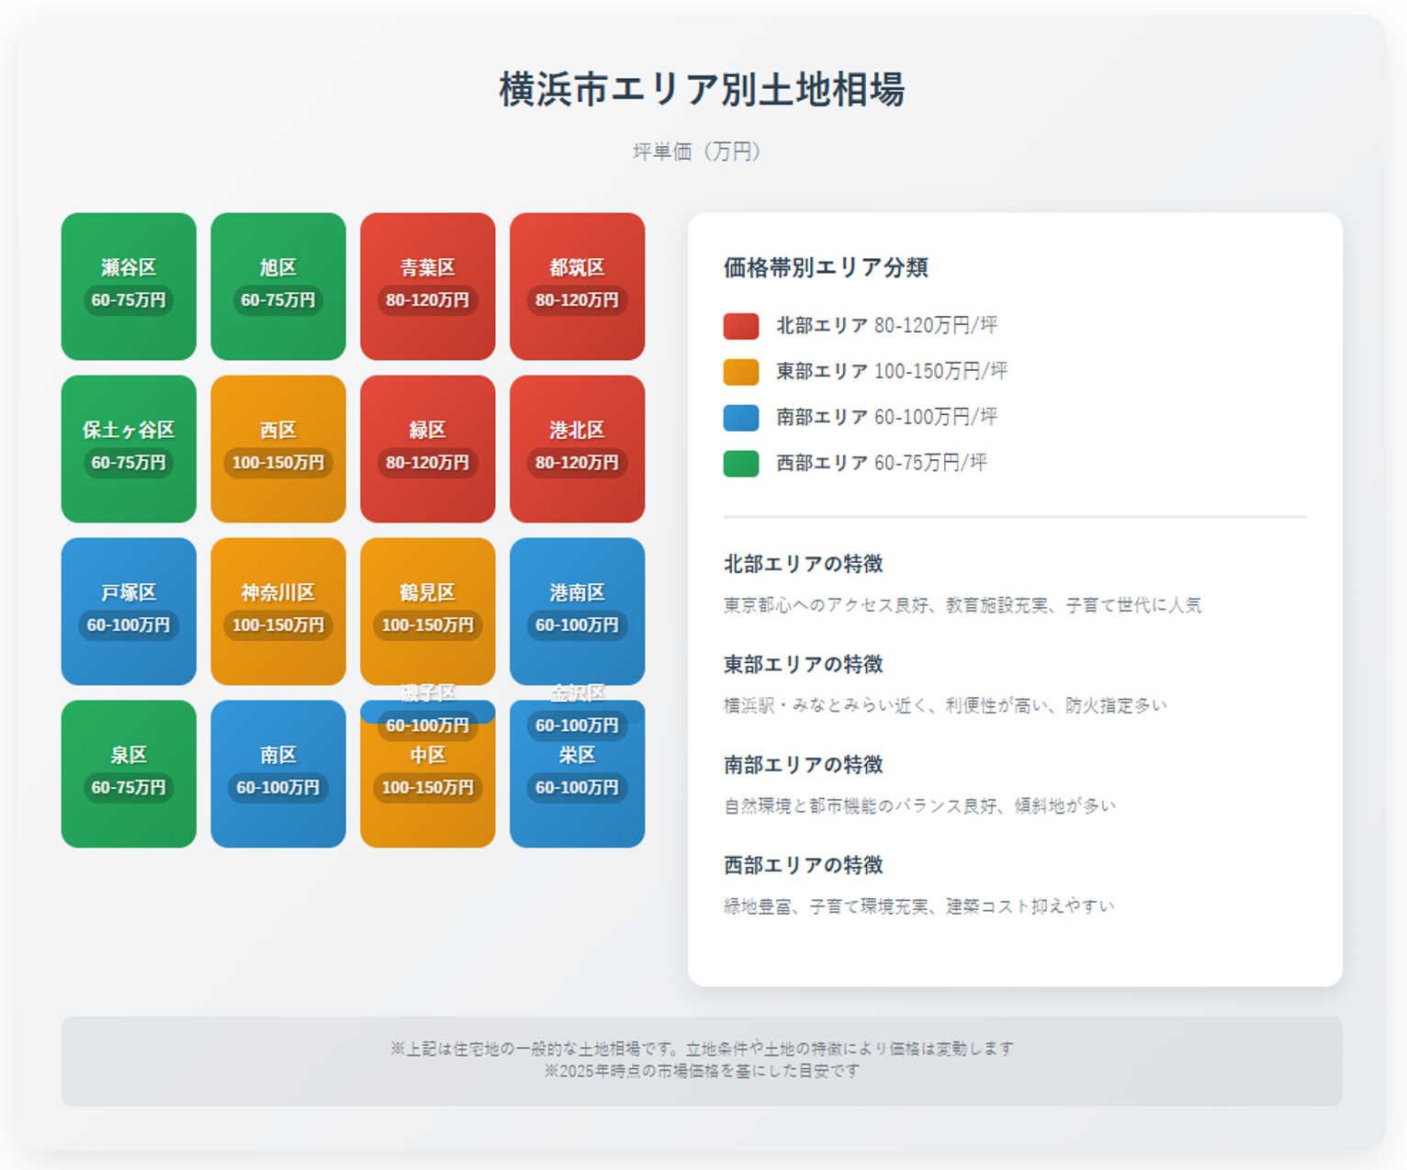Click the 横浜市エリア別土地相場 main title
The width and height of the screenshot is (1407, 1170).
(x=702, y=90)
